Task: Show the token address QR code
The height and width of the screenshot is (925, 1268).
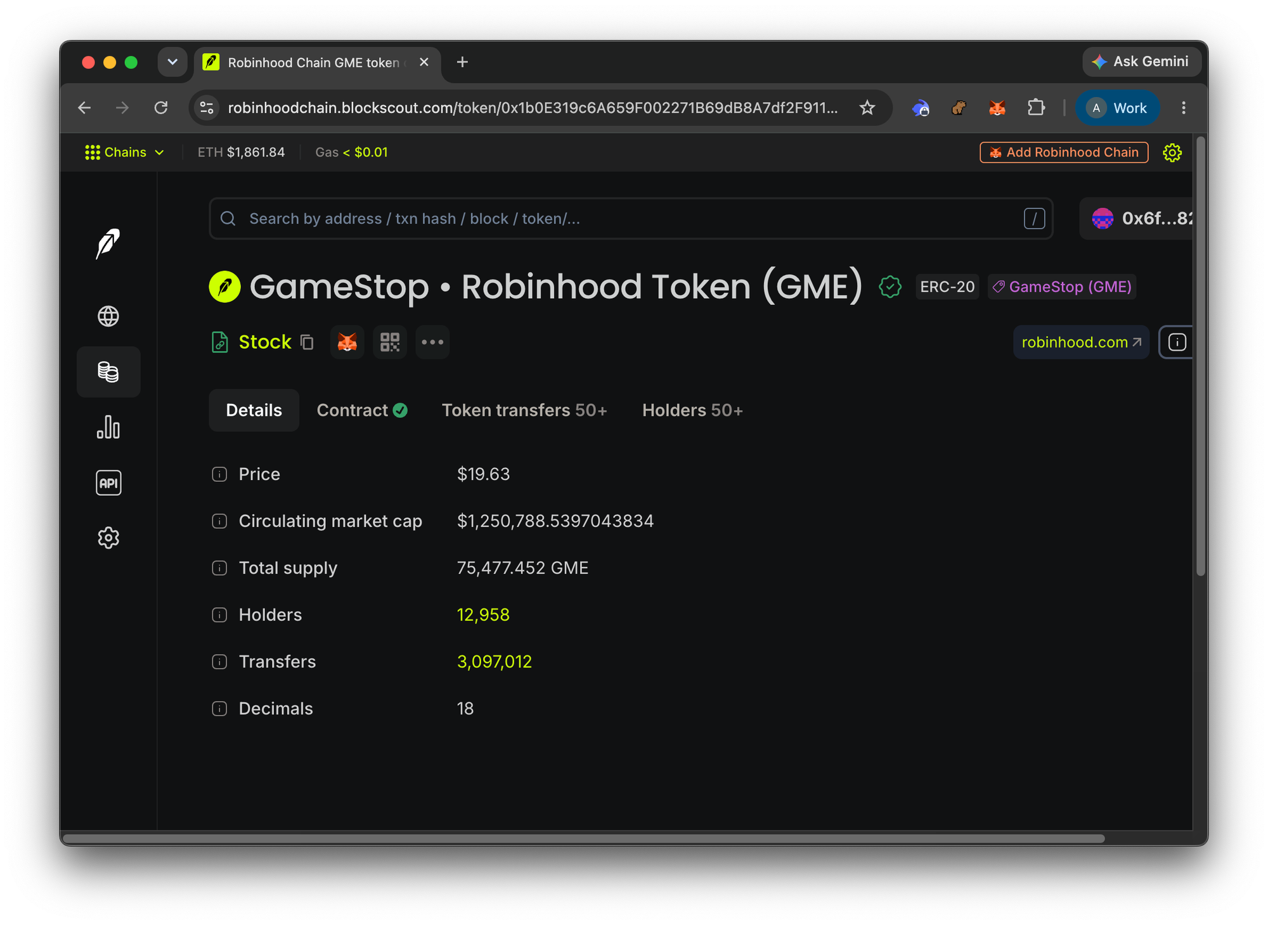Action: tap(390, 342)
